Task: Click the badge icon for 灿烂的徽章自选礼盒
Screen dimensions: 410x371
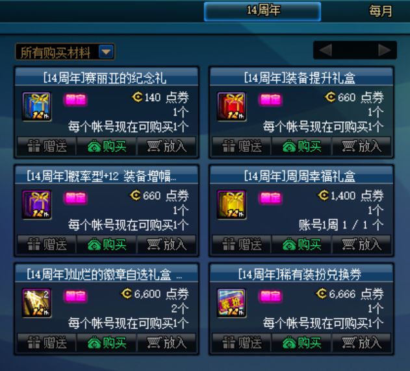Action: 36,303
